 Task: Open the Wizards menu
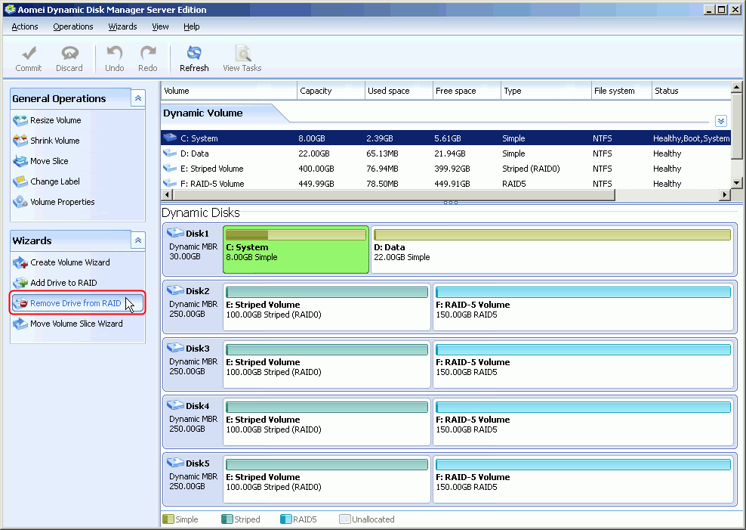pyautogui.click(x=122, y=26)
